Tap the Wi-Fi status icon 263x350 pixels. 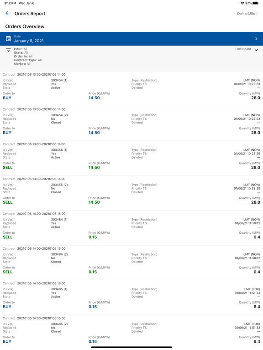click(x=242, y=3)
